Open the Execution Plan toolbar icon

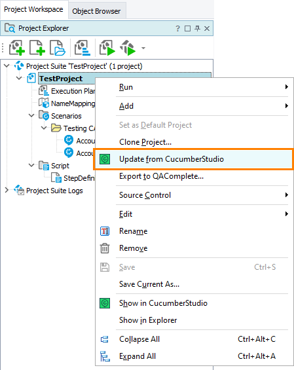pyautogui.click(x=83, y=48)
